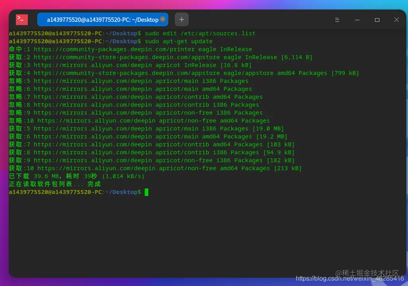408x286 pixels.
Task: Click the 已下载 39.6 MB summary line
Action: (x=76, y=176)
